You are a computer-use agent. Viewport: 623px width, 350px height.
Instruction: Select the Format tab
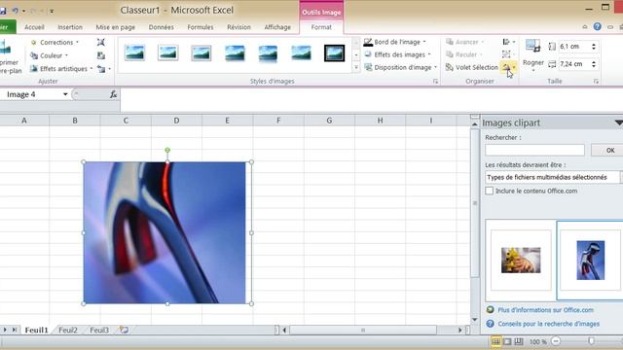point(321,27)
